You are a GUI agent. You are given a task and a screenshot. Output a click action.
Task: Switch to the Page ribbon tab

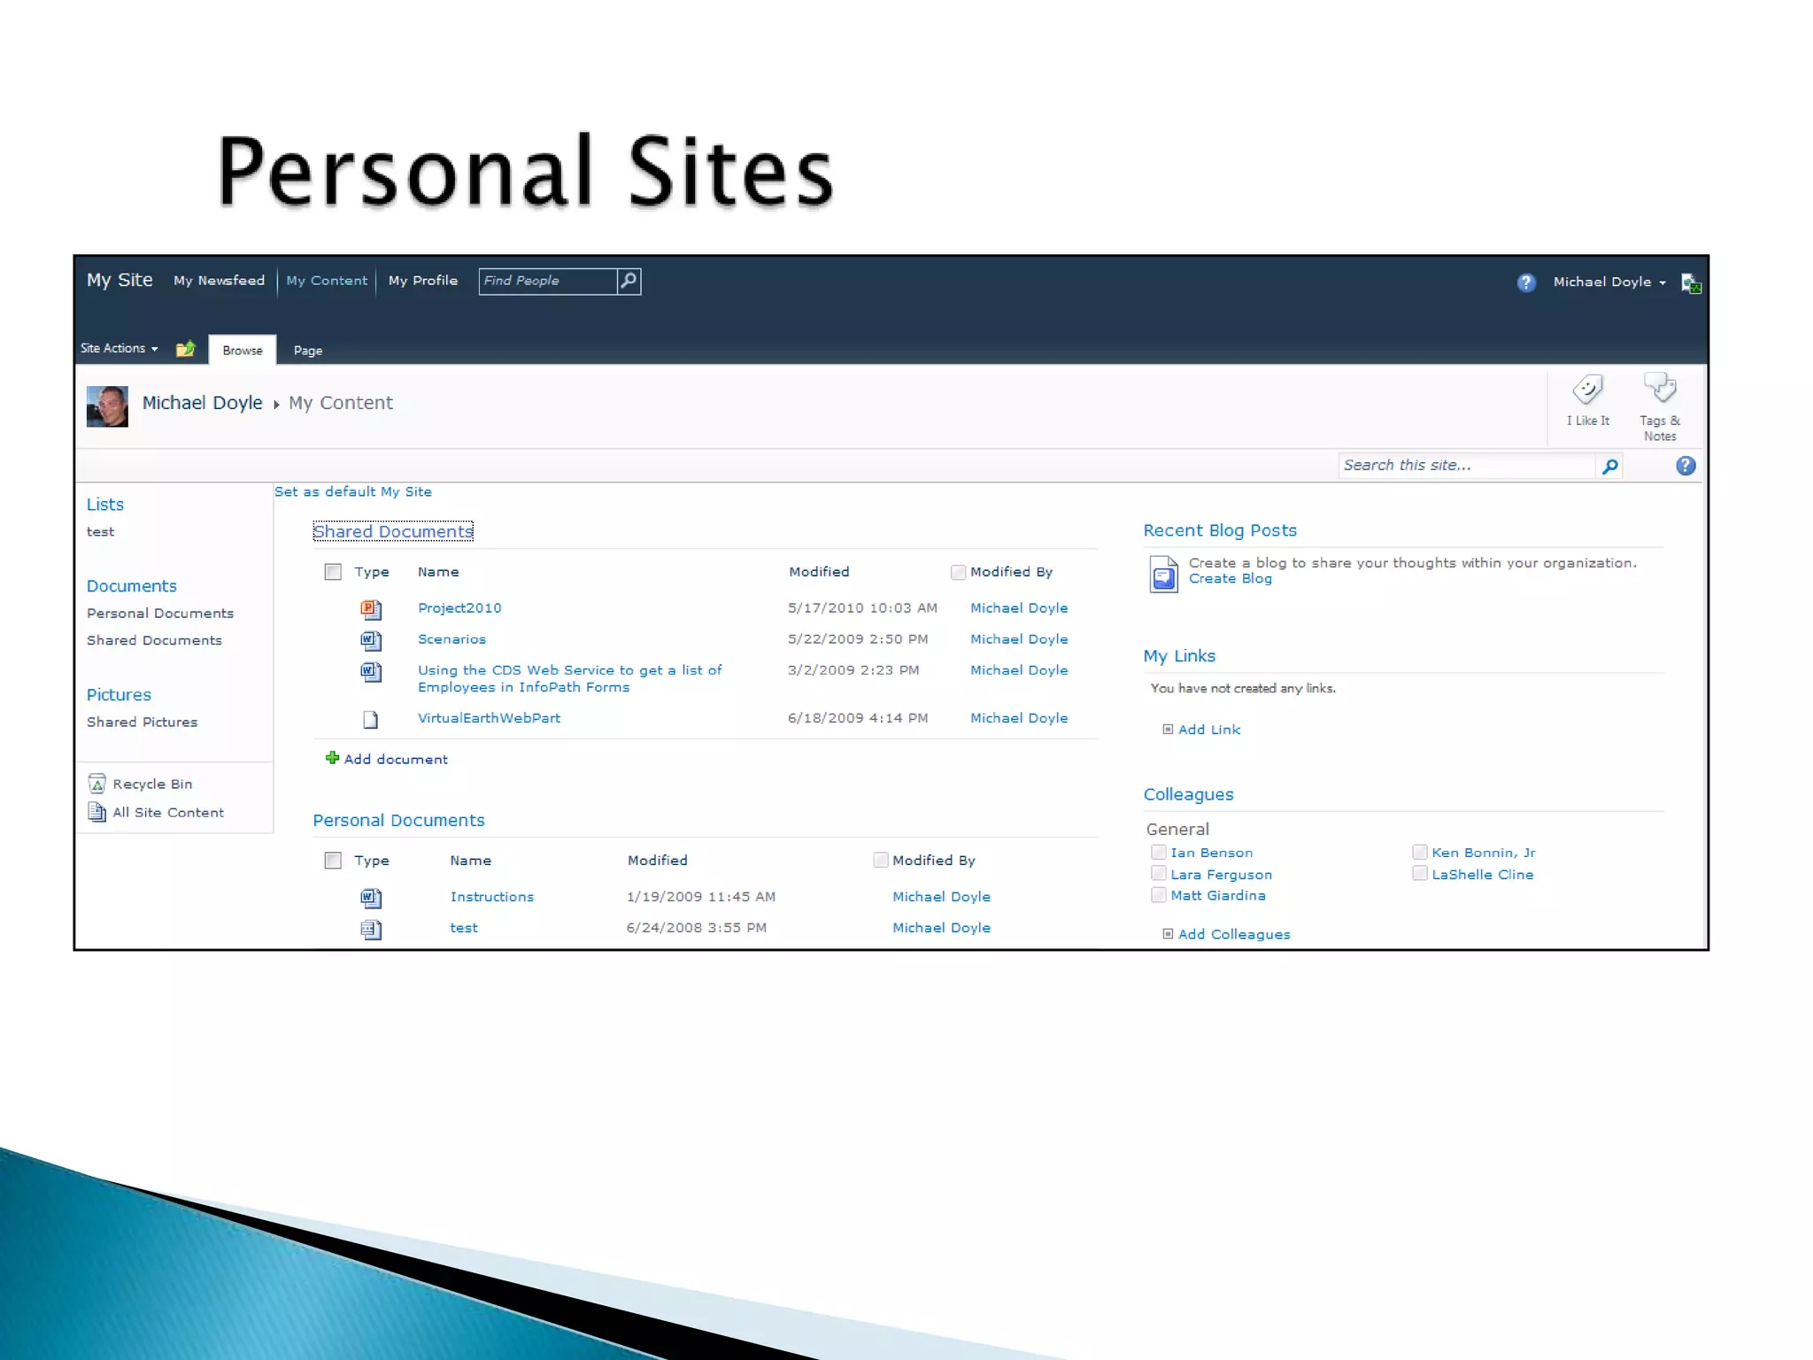307,351
